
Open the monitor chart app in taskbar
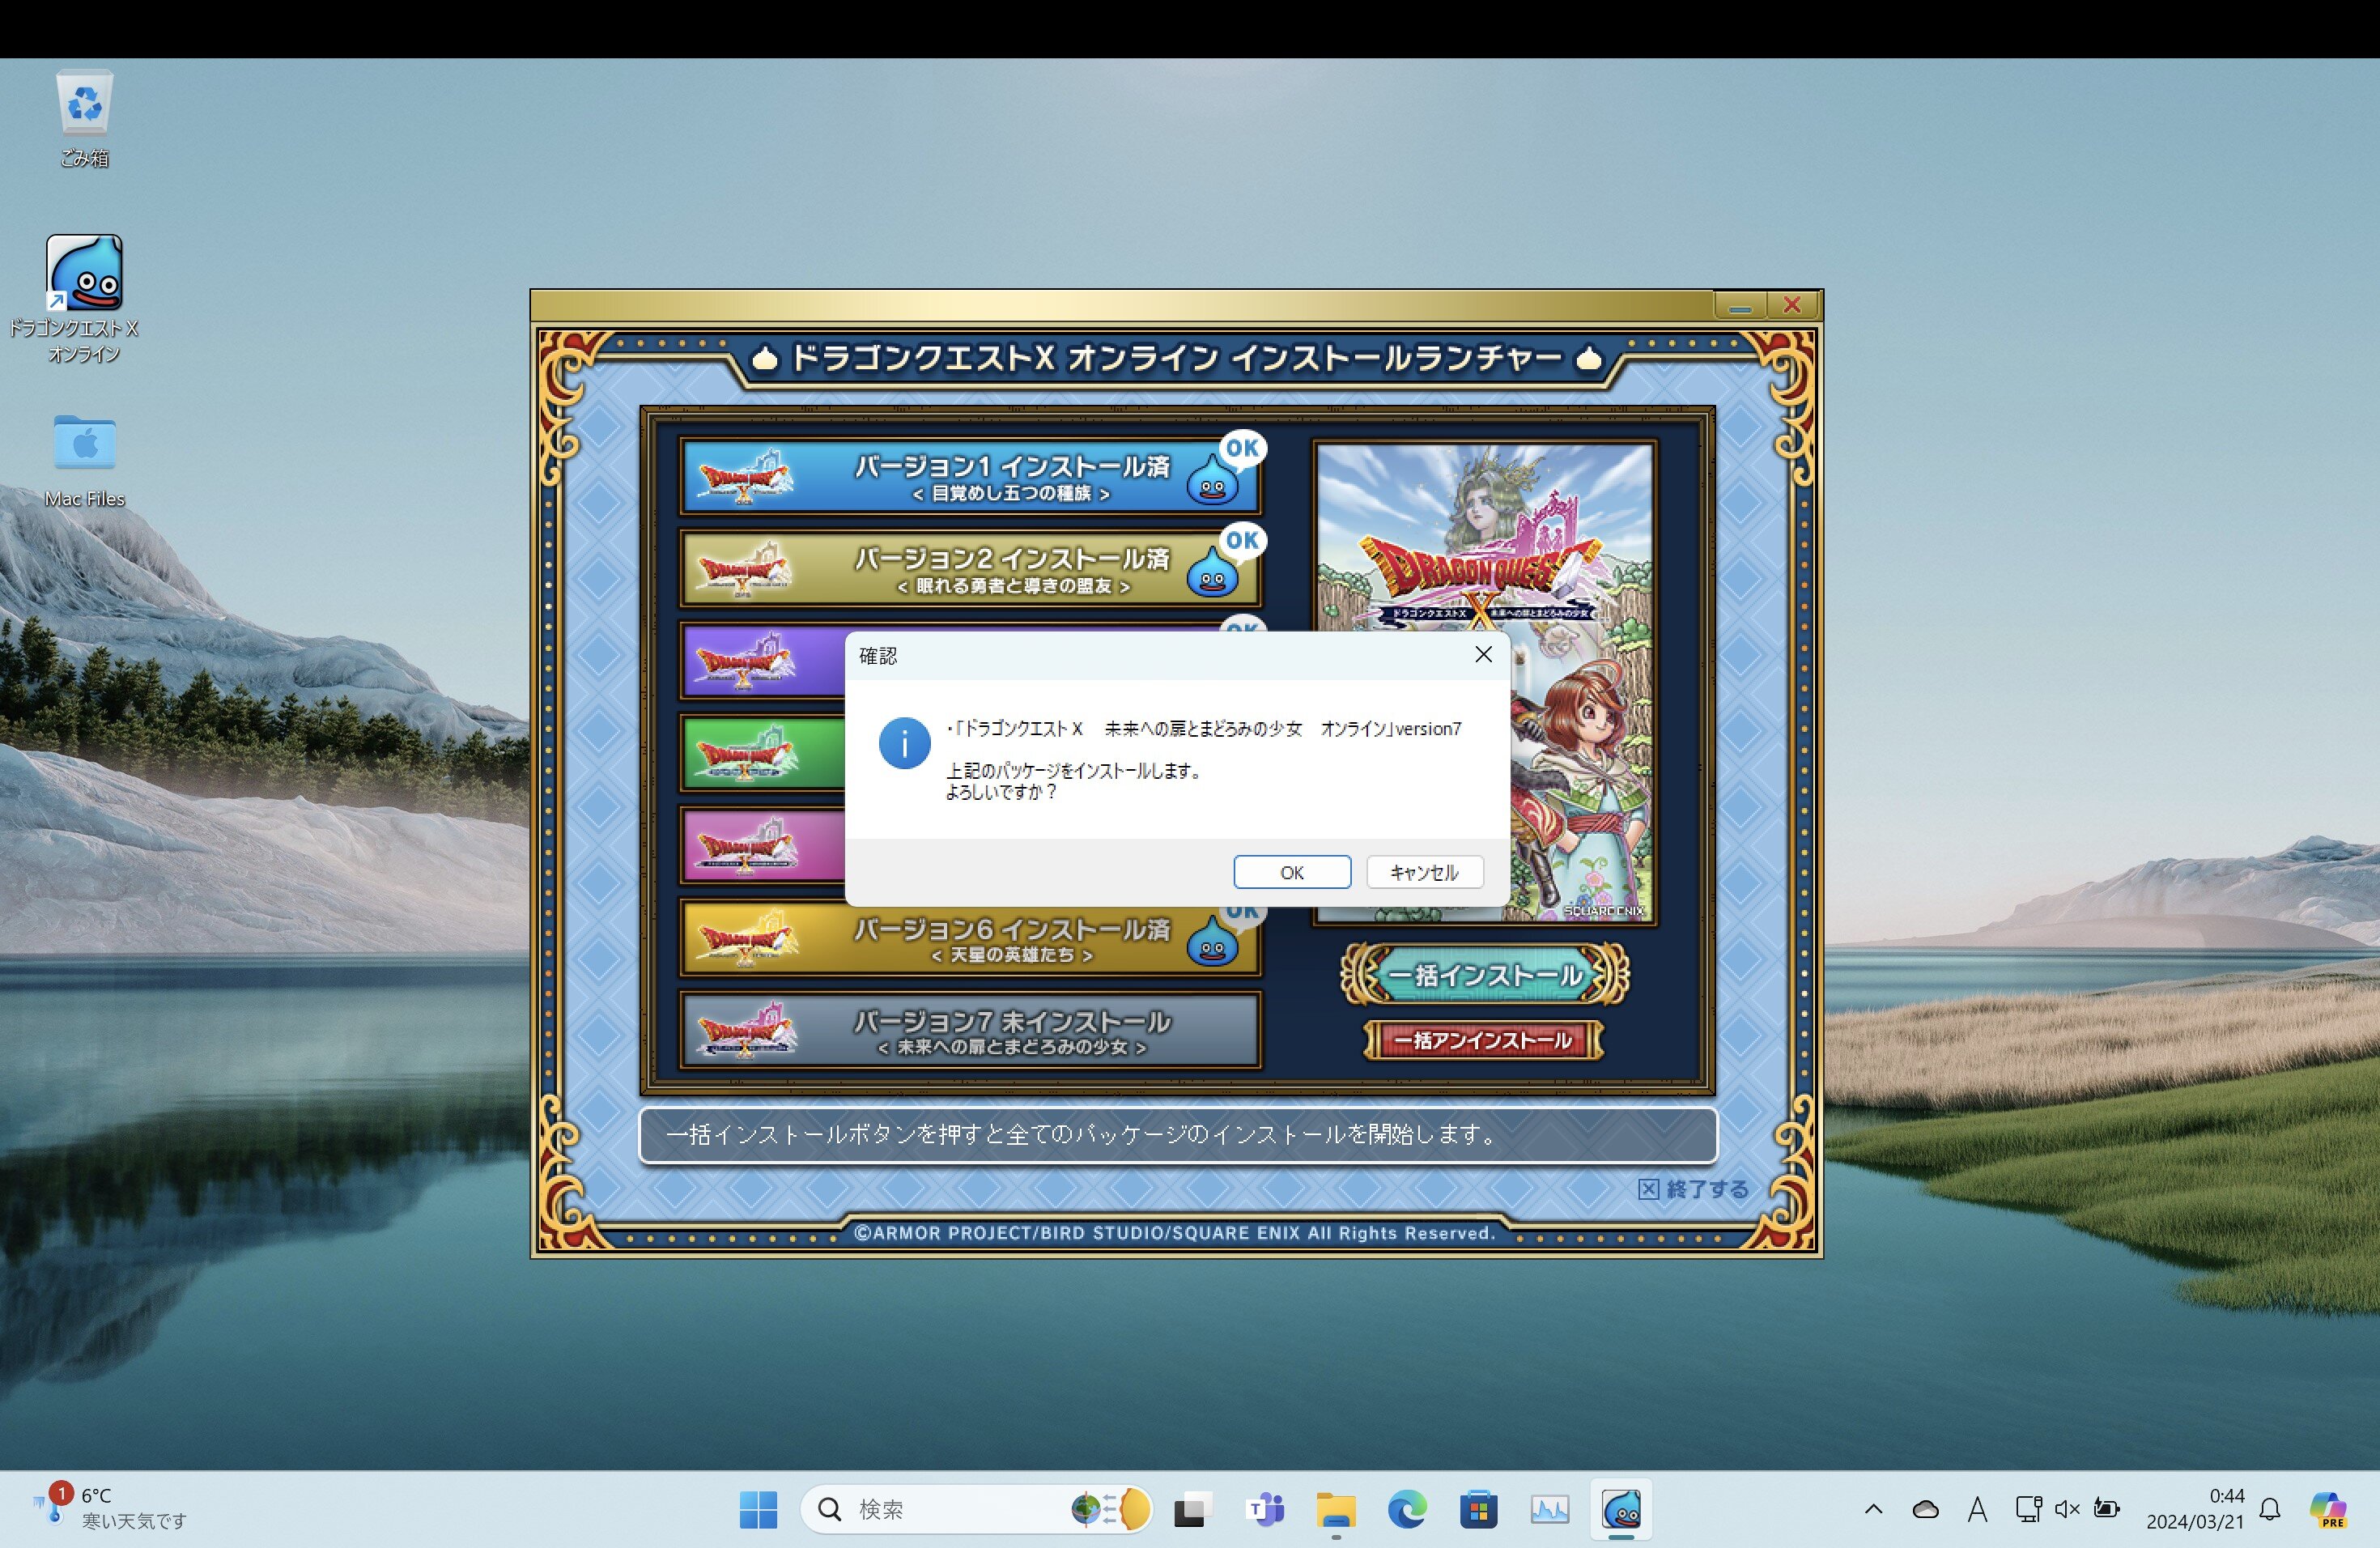point(1549,1509)
